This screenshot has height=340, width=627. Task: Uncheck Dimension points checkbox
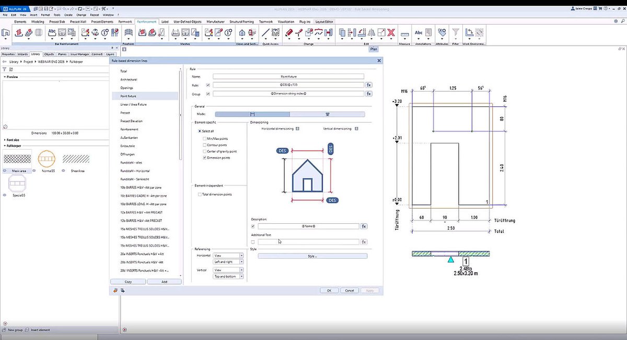205,157
